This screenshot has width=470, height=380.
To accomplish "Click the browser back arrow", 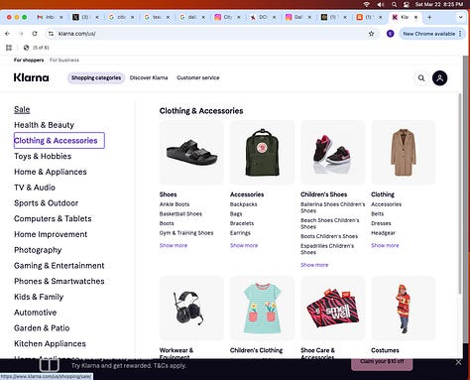I will click(x=7, y=34).
